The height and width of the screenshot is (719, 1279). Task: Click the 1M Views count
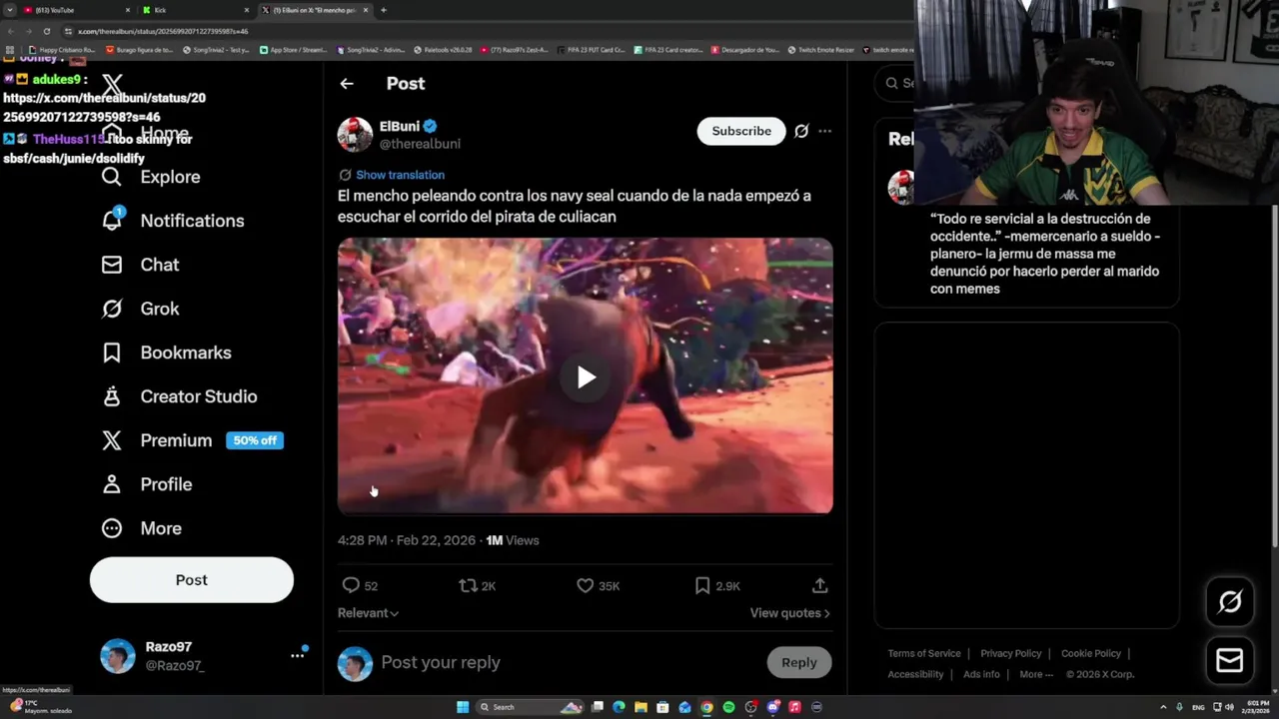tap(513, 540)
